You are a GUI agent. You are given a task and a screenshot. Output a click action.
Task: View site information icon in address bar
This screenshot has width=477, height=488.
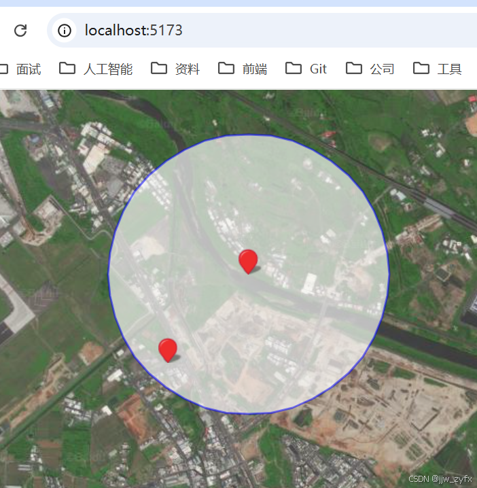pos(65,31)
